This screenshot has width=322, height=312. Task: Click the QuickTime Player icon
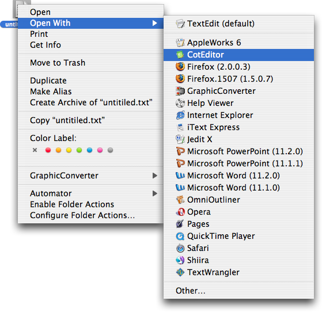point(180,236)
